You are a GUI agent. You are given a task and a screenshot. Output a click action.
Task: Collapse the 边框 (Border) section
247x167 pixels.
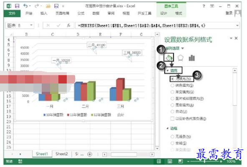[x=168, y=128]
